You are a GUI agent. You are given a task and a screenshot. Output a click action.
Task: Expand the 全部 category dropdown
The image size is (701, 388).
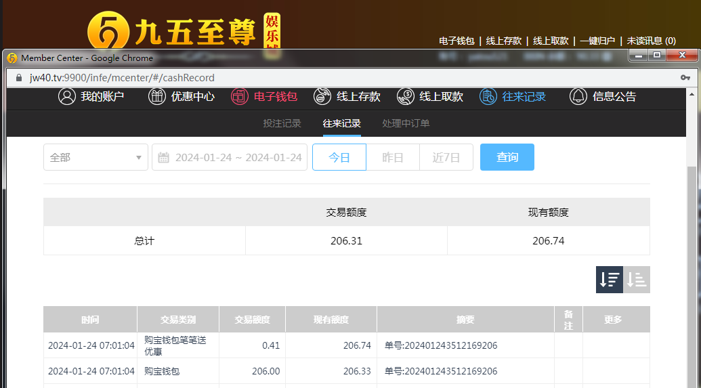(95, 157)
